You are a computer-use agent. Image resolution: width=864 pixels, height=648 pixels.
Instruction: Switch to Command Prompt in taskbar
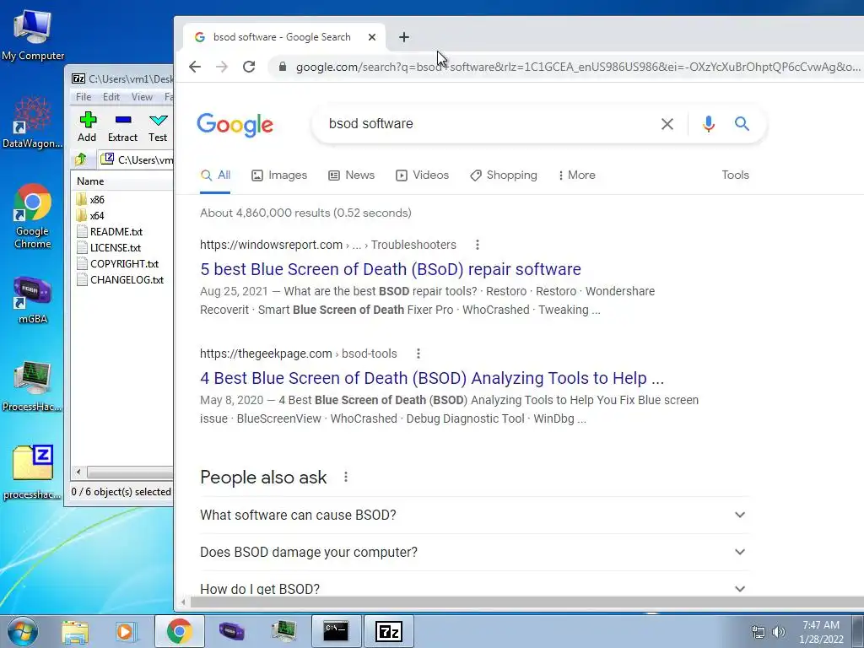(336, 631)
